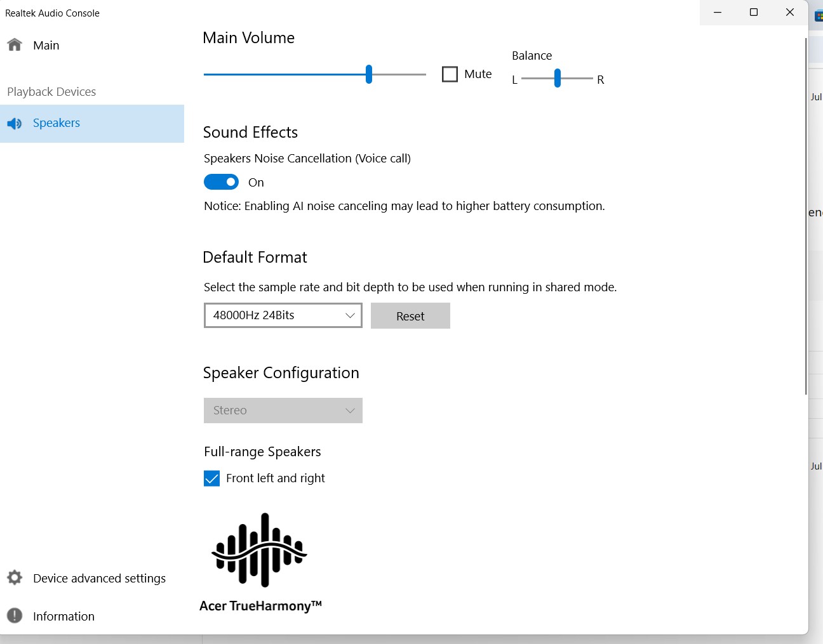Click the "On" label beside the toggle
Viewport: 823px width, 644px height.
pos(256,183)
